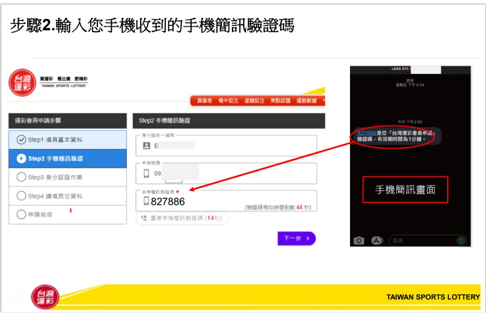Select the Step3 身分認證作業 radio circle
The height and width of the screenshot is (327, 486).
pyautogui.click(x=21, y=177)
